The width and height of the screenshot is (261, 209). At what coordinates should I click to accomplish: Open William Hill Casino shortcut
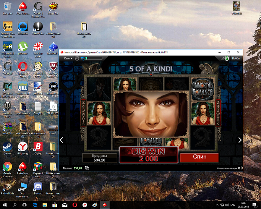(x=7, y=50)
